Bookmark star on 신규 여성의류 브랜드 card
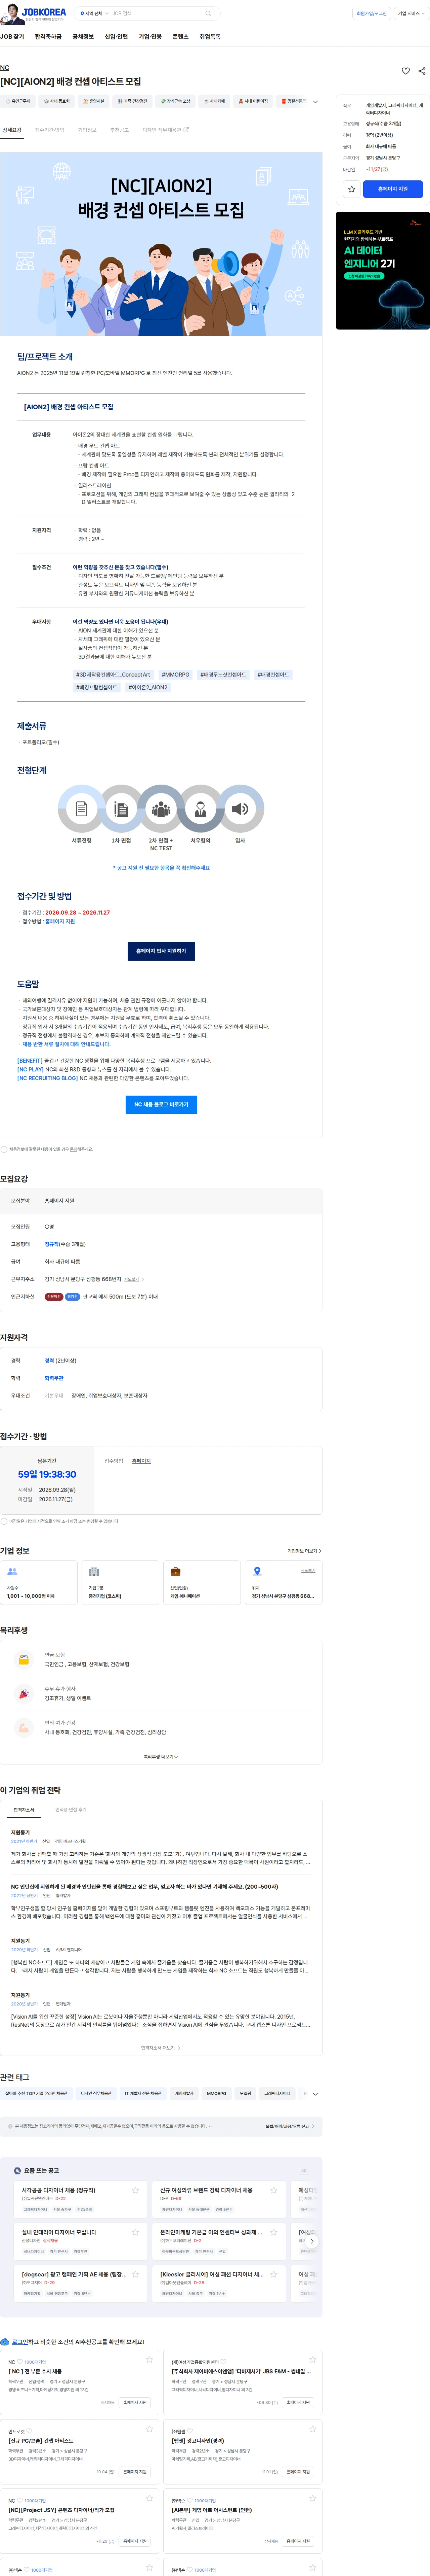This screenshot has width=430, height=2576. point(273,2190)
